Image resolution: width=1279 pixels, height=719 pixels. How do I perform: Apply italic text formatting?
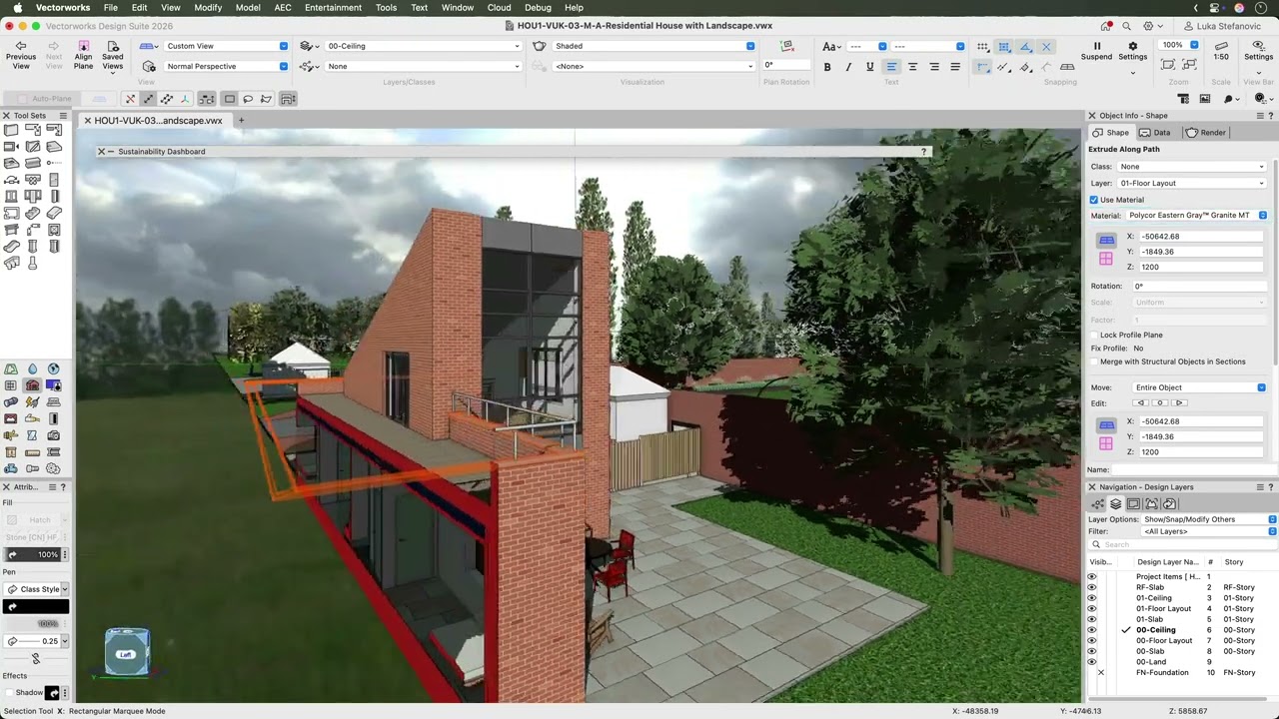[848, 67]
